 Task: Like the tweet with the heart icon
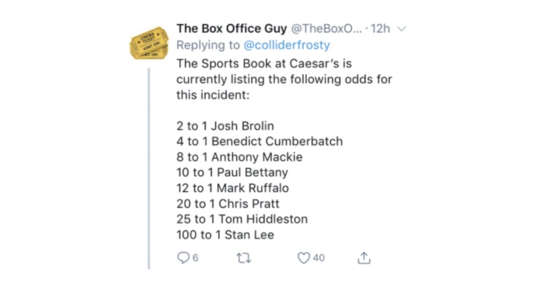[303, 258]
